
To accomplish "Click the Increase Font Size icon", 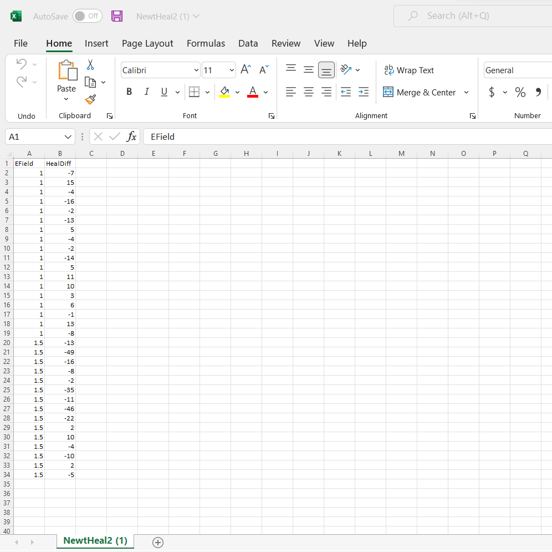I will [x=244, y=69].
